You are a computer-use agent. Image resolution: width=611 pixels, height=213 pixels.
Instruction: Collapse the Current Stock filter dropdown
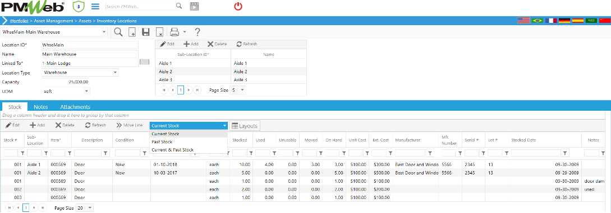(x=224, y=126)
